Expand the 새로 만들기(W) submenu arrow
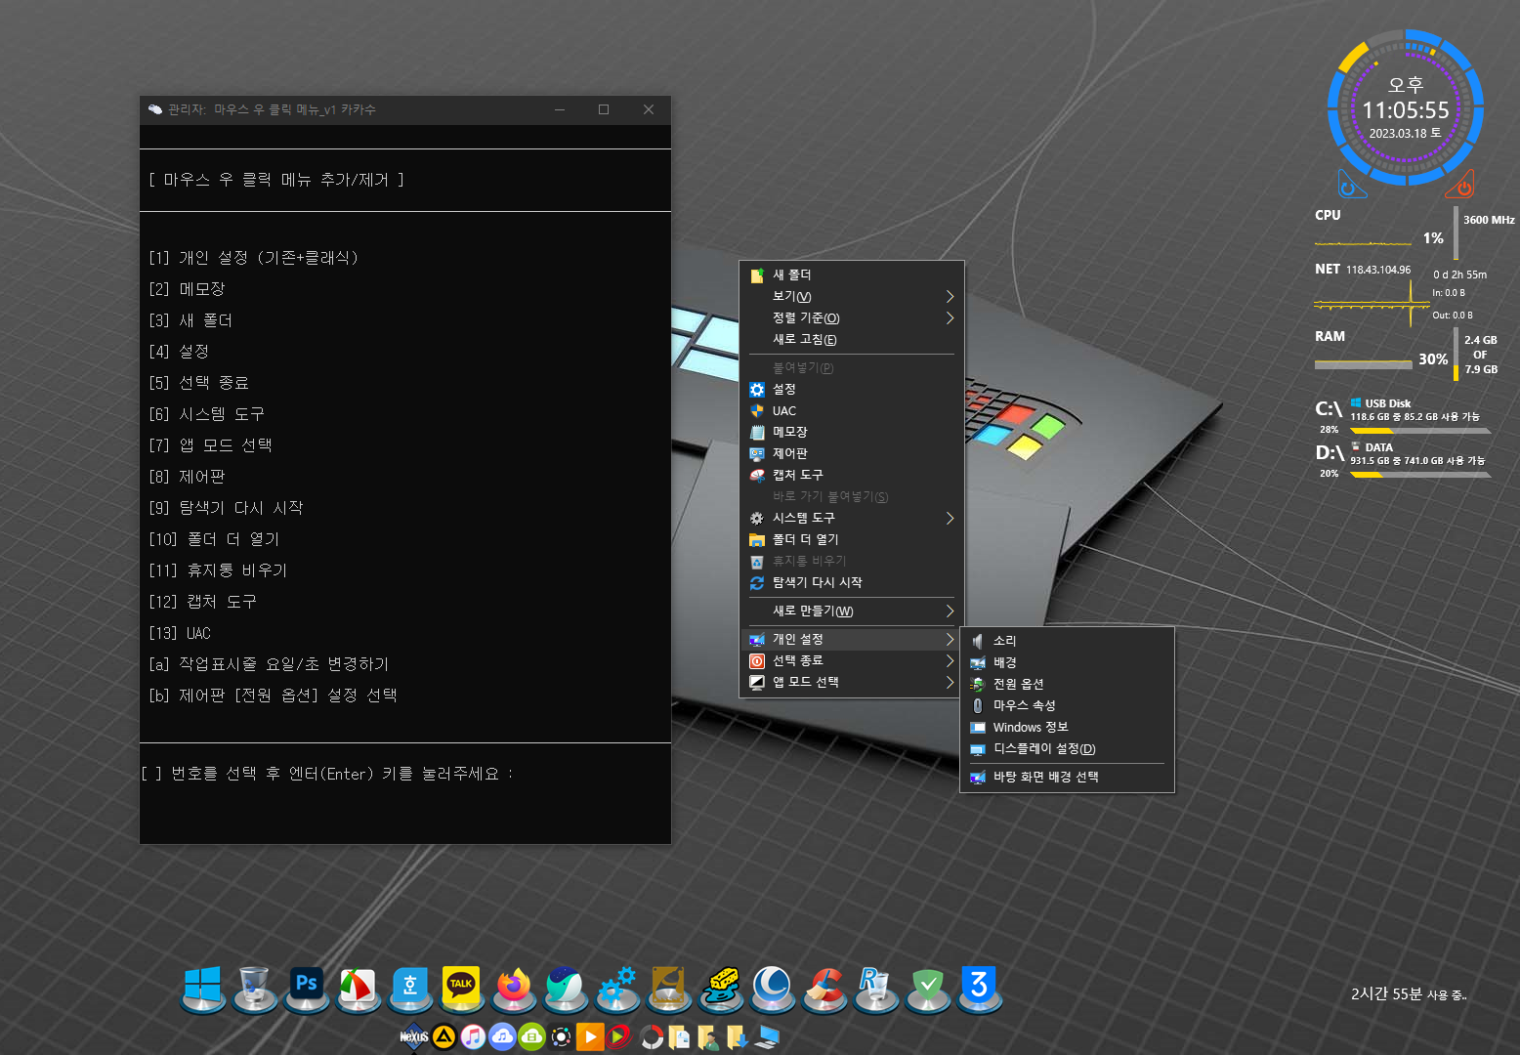The width and height of the screenshot is (1520, 1055). pyautogui.click(x=950, y=611)
